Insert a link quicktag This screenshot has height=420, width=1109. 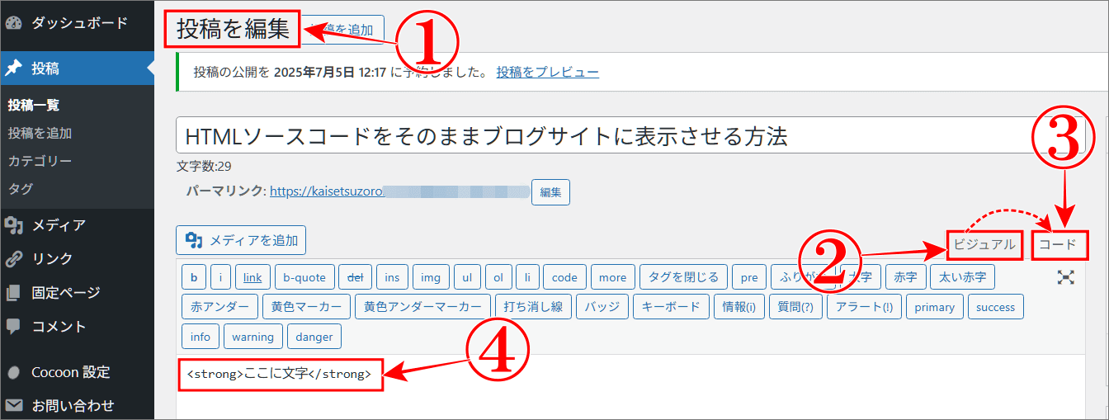point(252,278)
